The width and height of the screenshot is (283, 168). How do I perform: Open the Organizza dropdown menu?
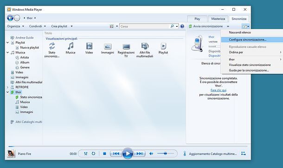tap(15, 26)
